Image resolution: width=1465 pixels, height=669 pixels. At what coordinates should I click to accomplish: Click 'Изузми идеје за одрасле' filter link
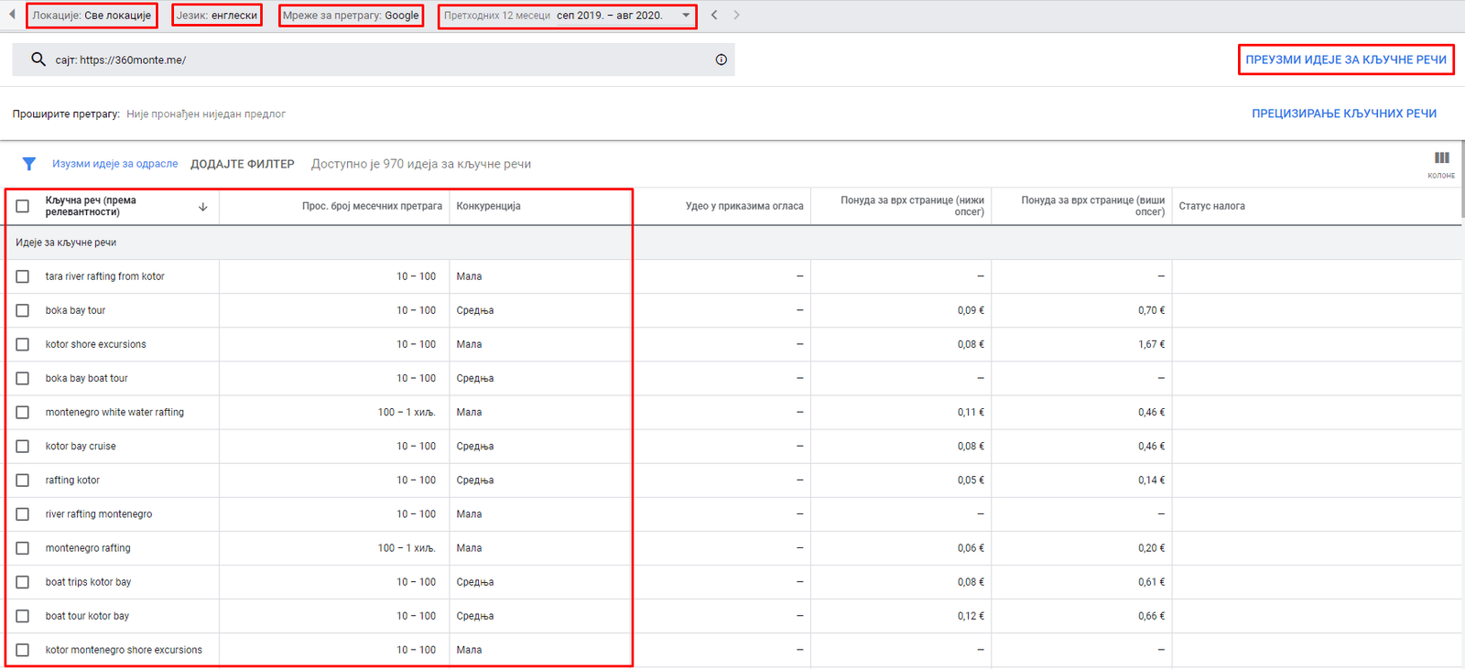pyautogui.click(x=115, y=164)
